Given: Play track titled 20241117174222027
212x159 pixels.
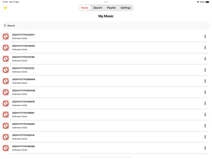Looking at the screenshot, I should coord(23,35).
